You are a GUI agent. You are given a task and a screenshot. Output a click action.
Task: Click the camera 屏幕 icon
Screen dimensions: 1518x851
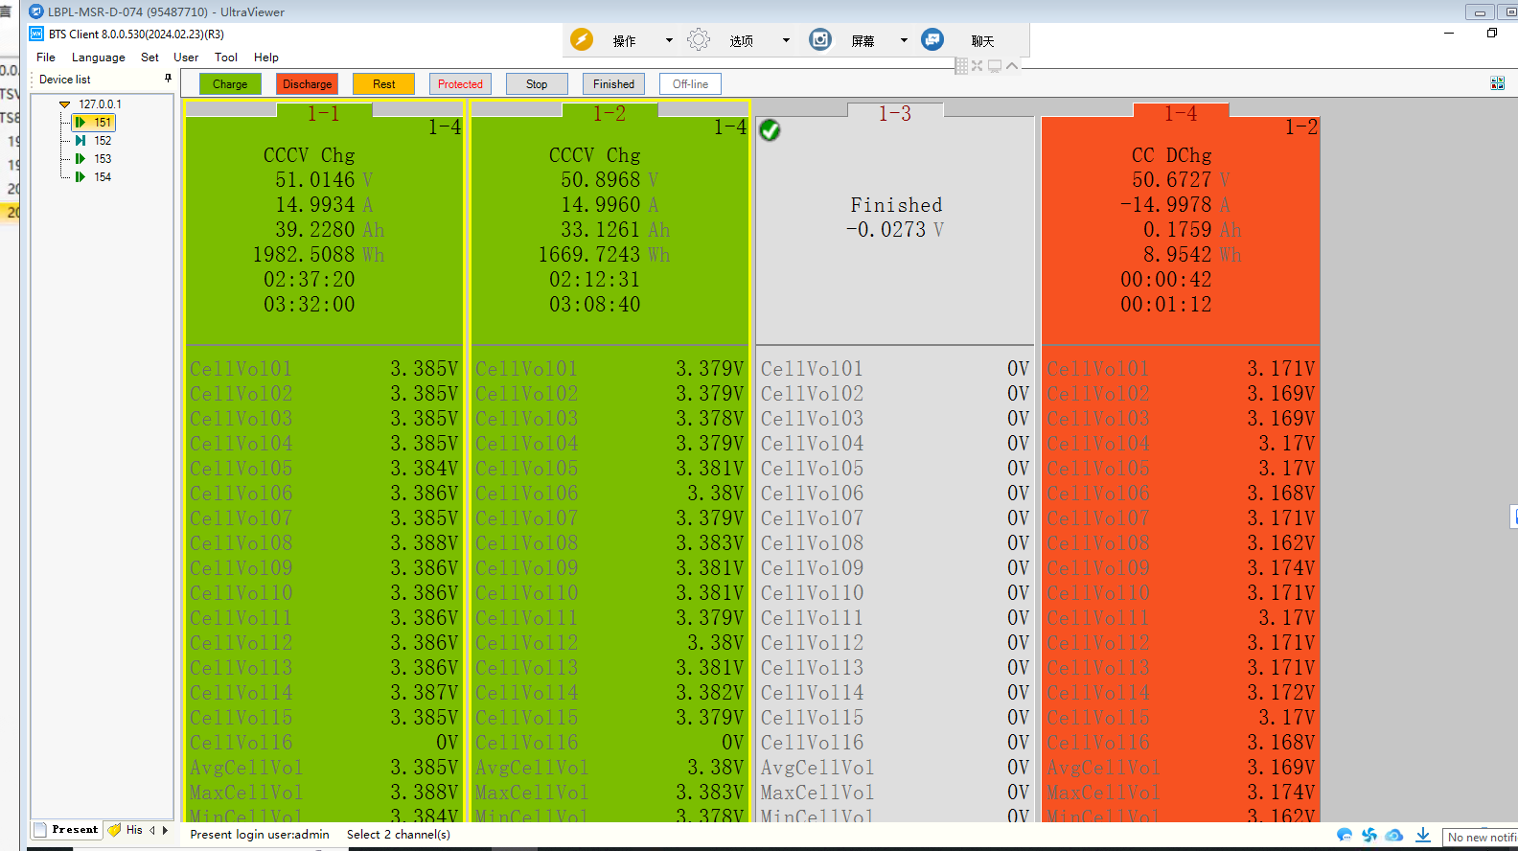(820, 39)
